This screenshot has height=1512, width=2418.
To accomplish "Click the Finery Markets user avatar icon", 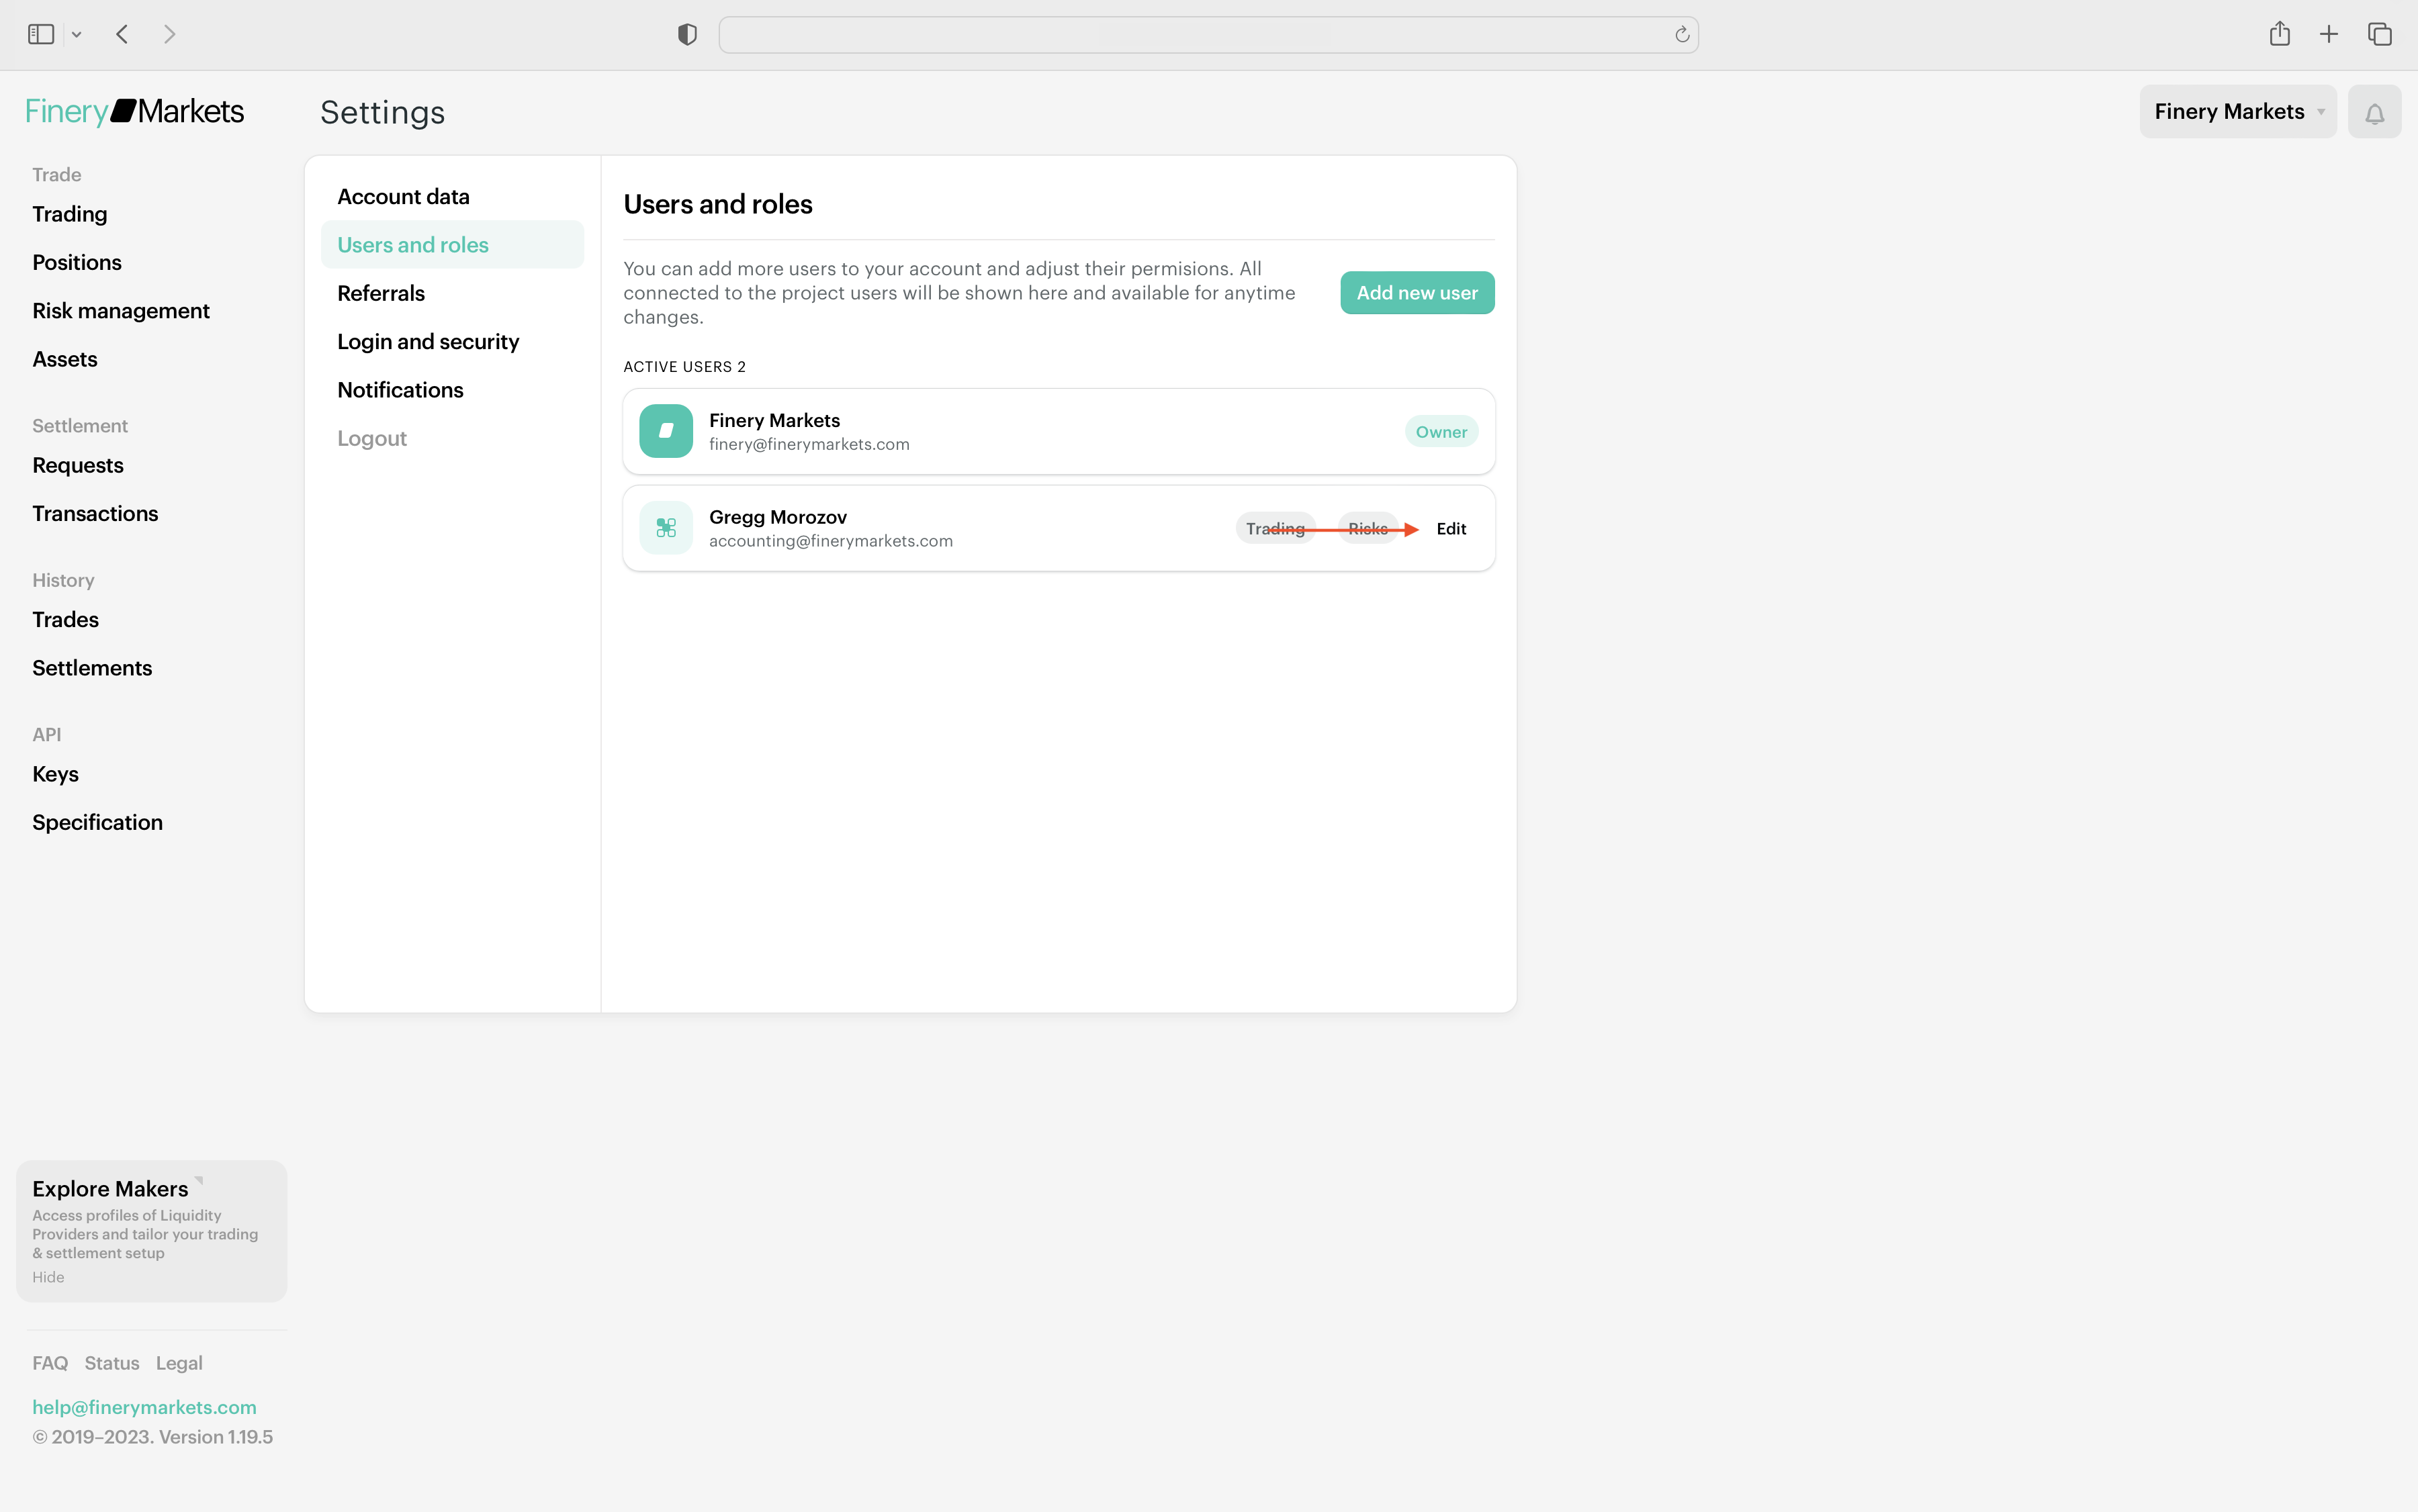I will [666, 431].
